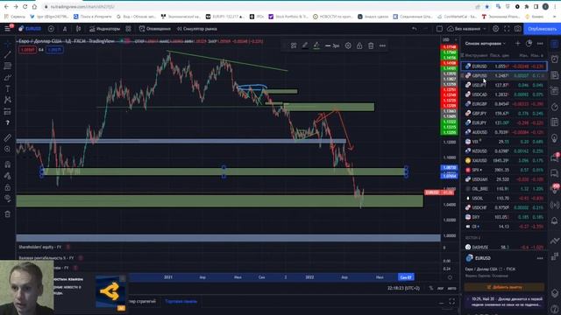
Task: Click the Chrome bookmark star icon
Action: point(487,7)
